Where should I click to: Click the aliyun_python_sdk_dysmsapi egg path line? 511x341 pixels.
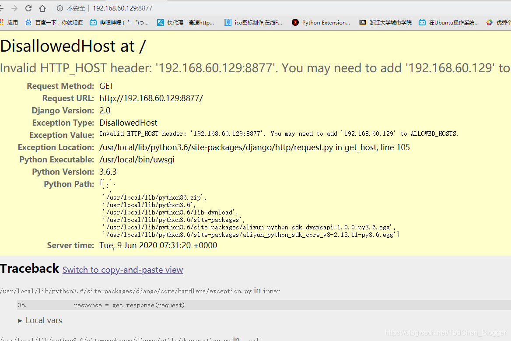(x=249, y=227)
